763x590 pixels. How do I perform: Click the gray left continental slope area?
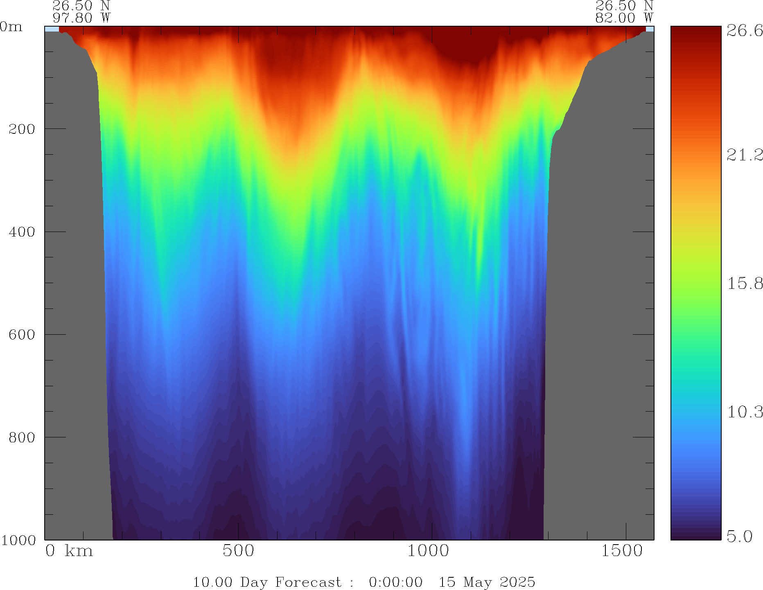pos(74,286)
